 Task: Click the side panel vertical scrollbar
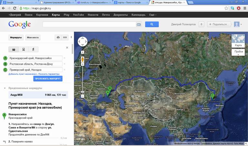[72, 49]
